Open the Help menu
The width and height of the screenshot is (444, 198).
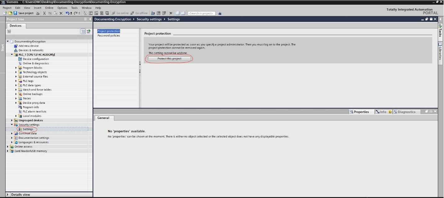[x=98, y=8]
